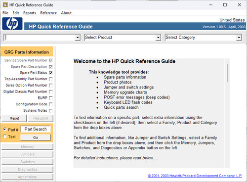Click the Switches button
The width and height of the screenshot is (247, 182).
click(x=28, y=162)
